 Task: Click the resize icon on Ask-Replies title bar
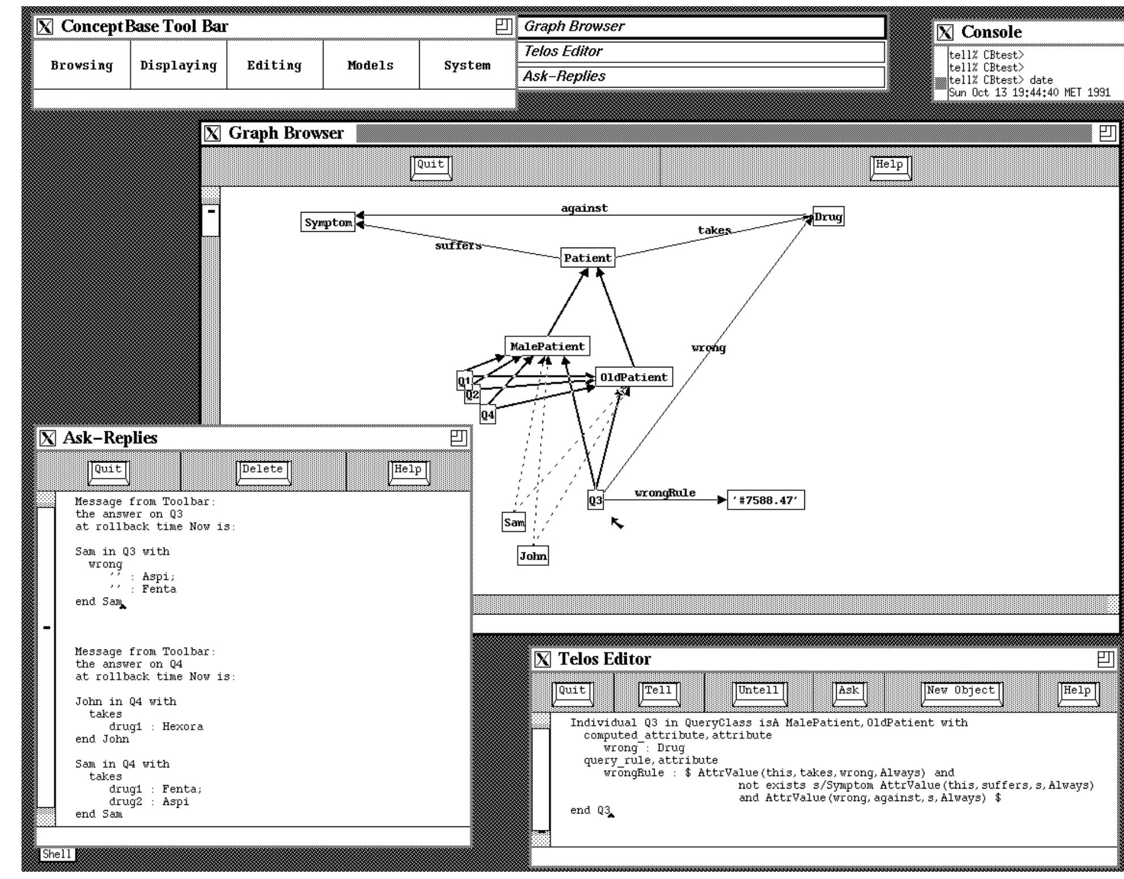coord(459,438)
